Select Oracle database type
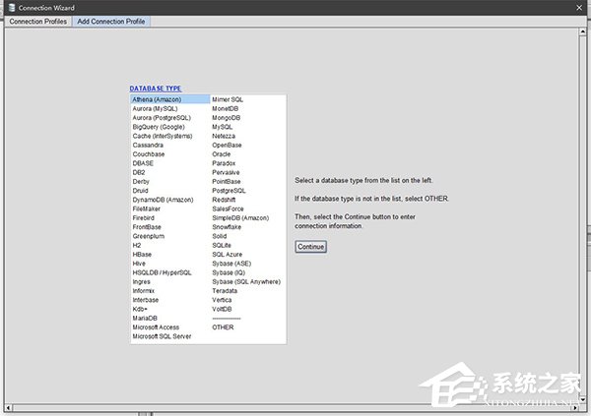 (x=222, y=154)
